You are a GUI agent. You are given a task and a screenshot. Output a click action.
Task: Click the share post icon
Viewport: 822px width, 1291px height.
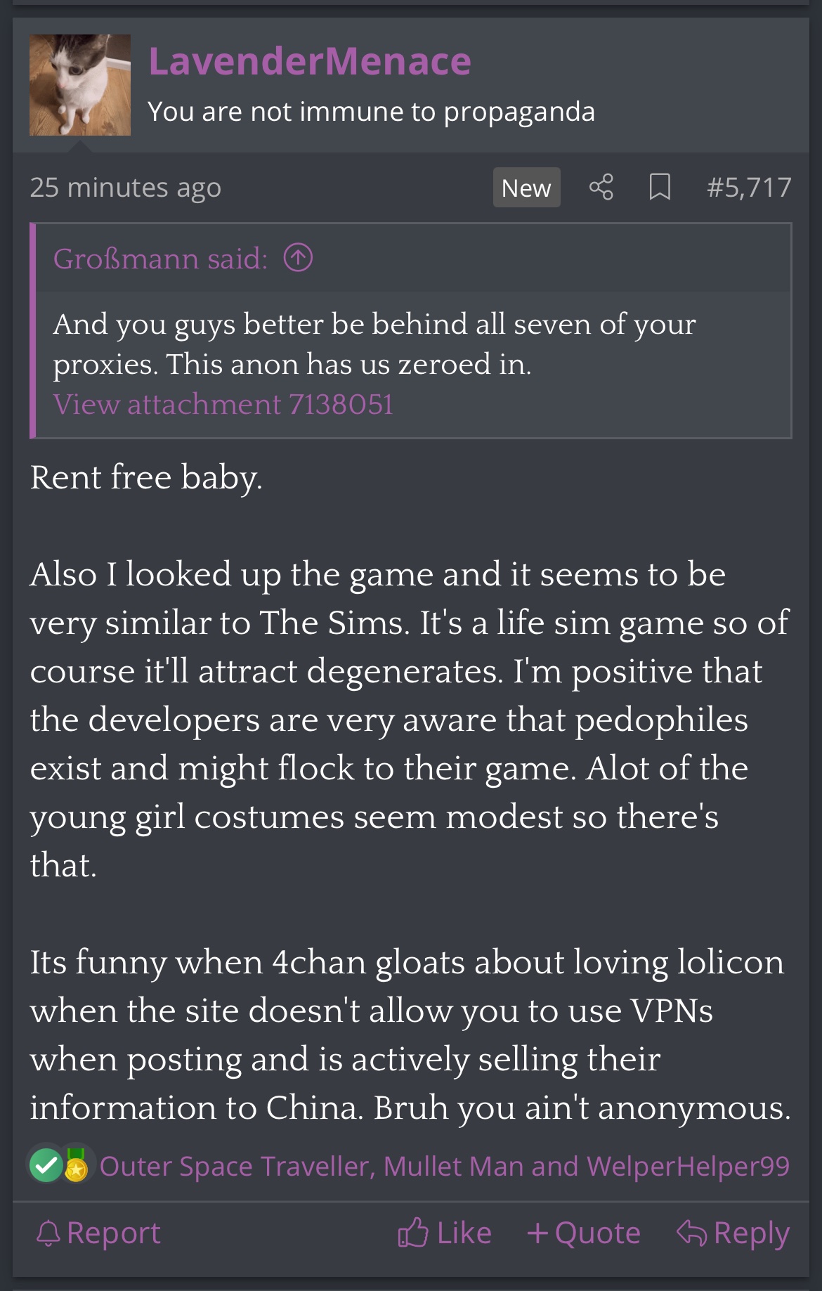[601, 187]
